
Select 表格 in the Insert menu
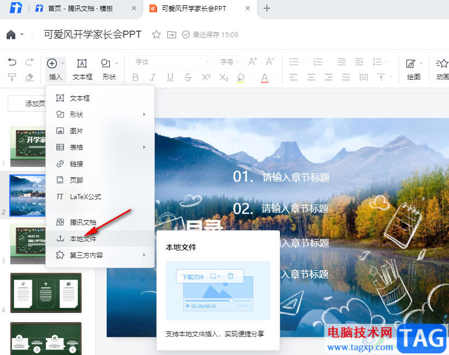coord(100,148)
